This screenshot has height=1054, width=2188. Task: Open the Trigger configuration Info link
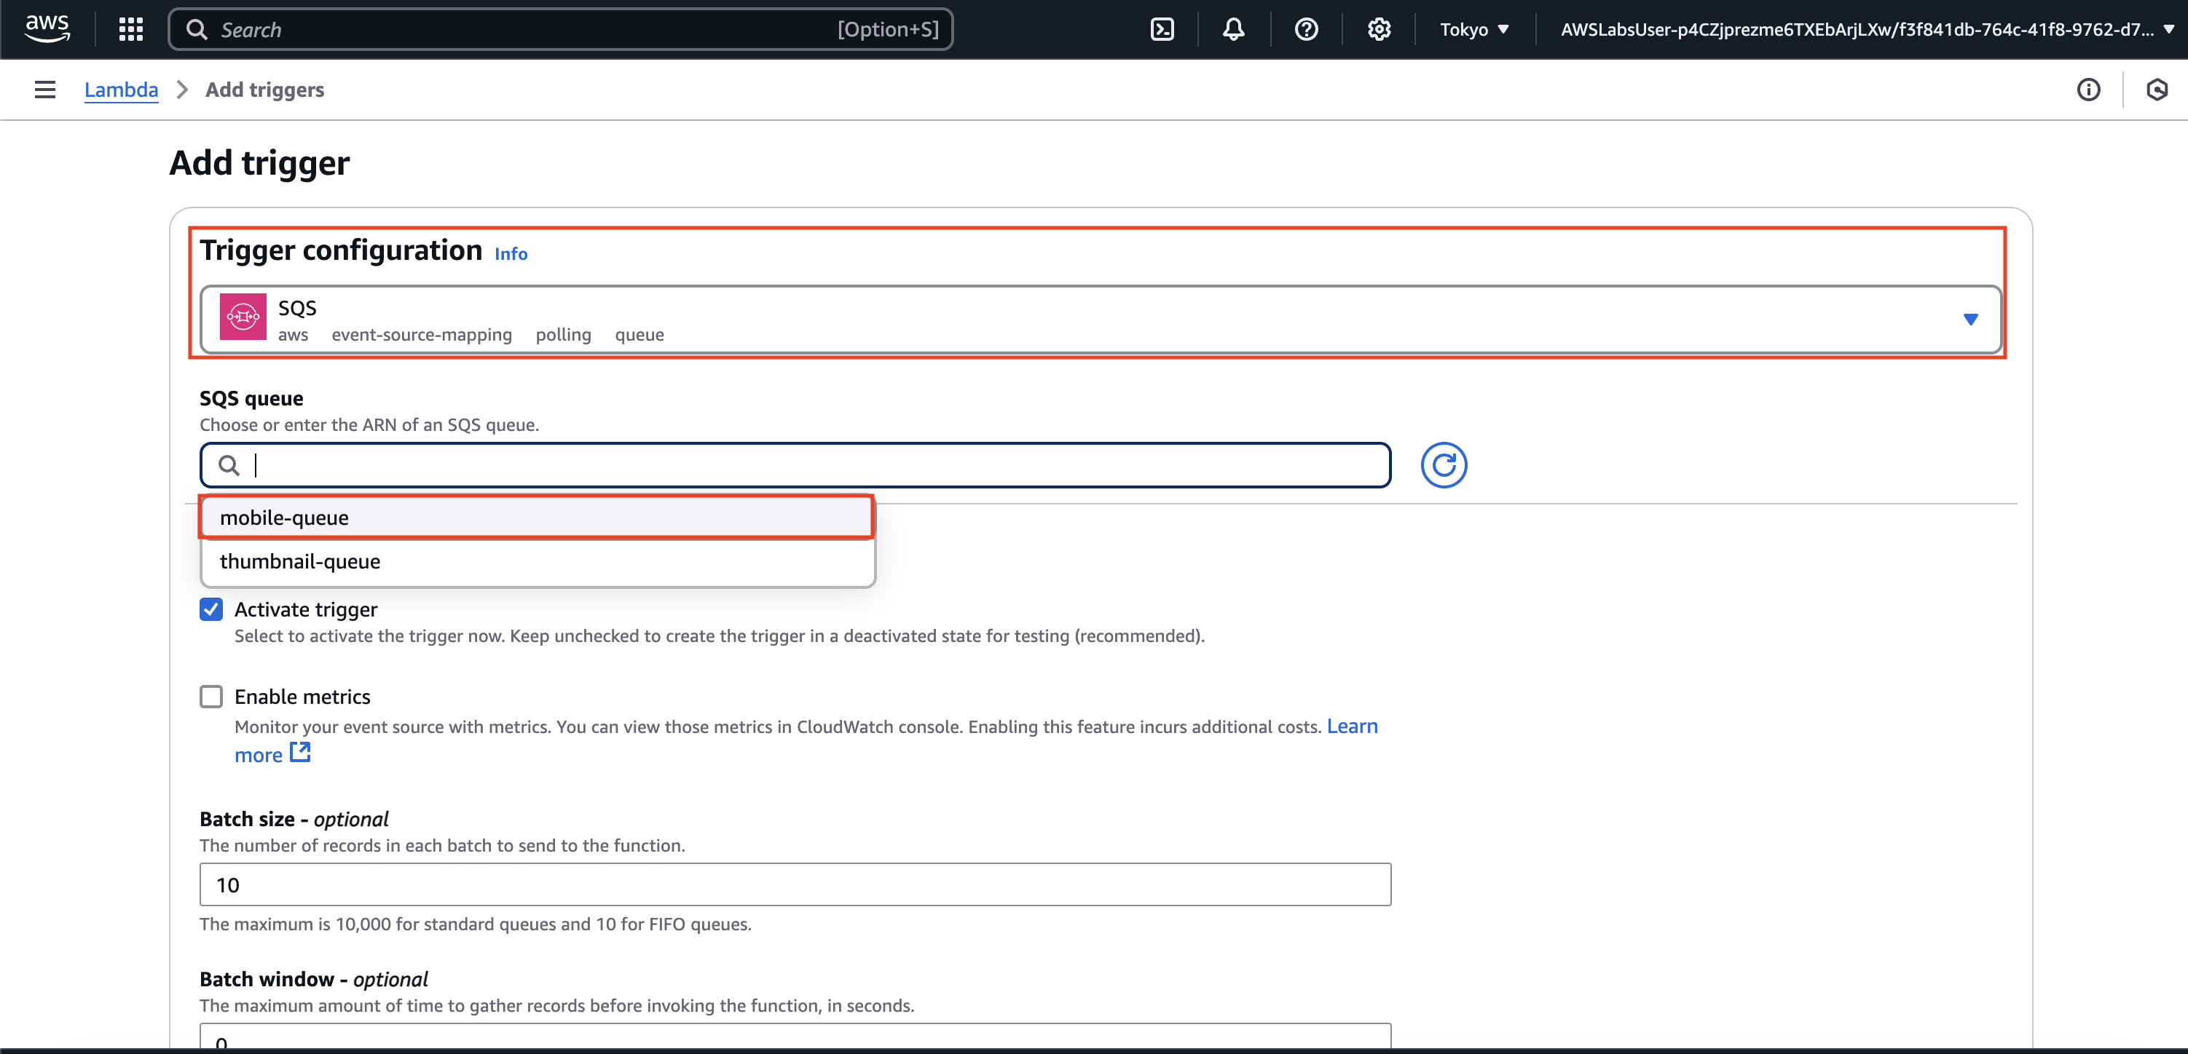tap(511, 254)
